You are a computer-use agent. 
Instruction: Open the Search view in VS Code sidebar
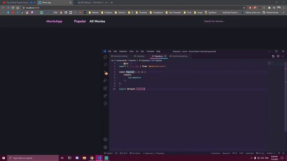105,64
